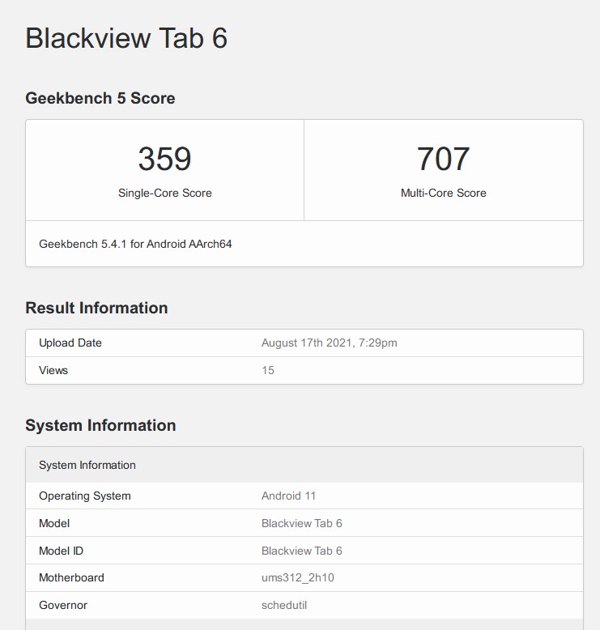Click the bold 'System Information' section heading
Image resolution: width=600 pixels, height=630 pixels.
(100, 425)
